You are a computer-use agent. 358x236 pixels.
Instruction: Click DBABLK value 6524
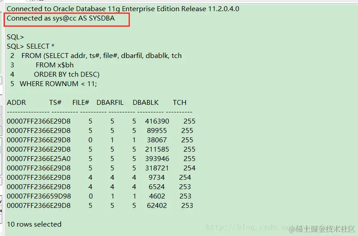click(x=157, y=186)
